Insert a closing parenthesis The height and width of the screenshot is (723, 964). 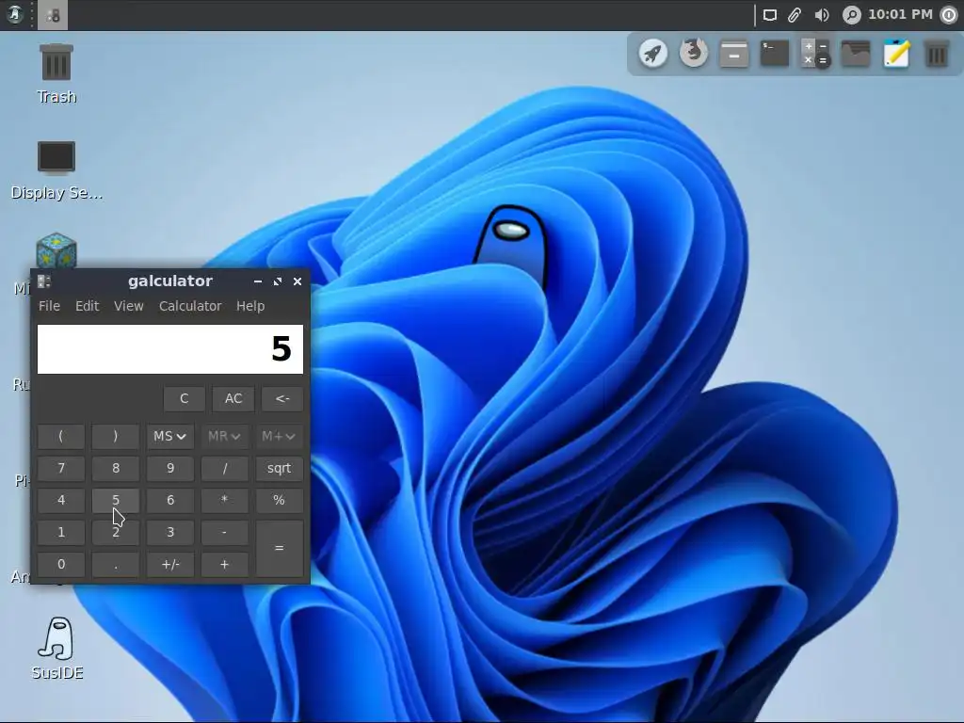tap(116, 437)
